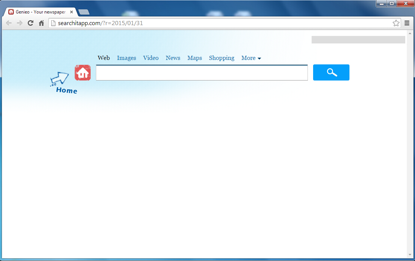Focus the web search text box
Image resolution: width=415 pixels, height=261 pixels.
pyautogui.click(x=202, y=73)
